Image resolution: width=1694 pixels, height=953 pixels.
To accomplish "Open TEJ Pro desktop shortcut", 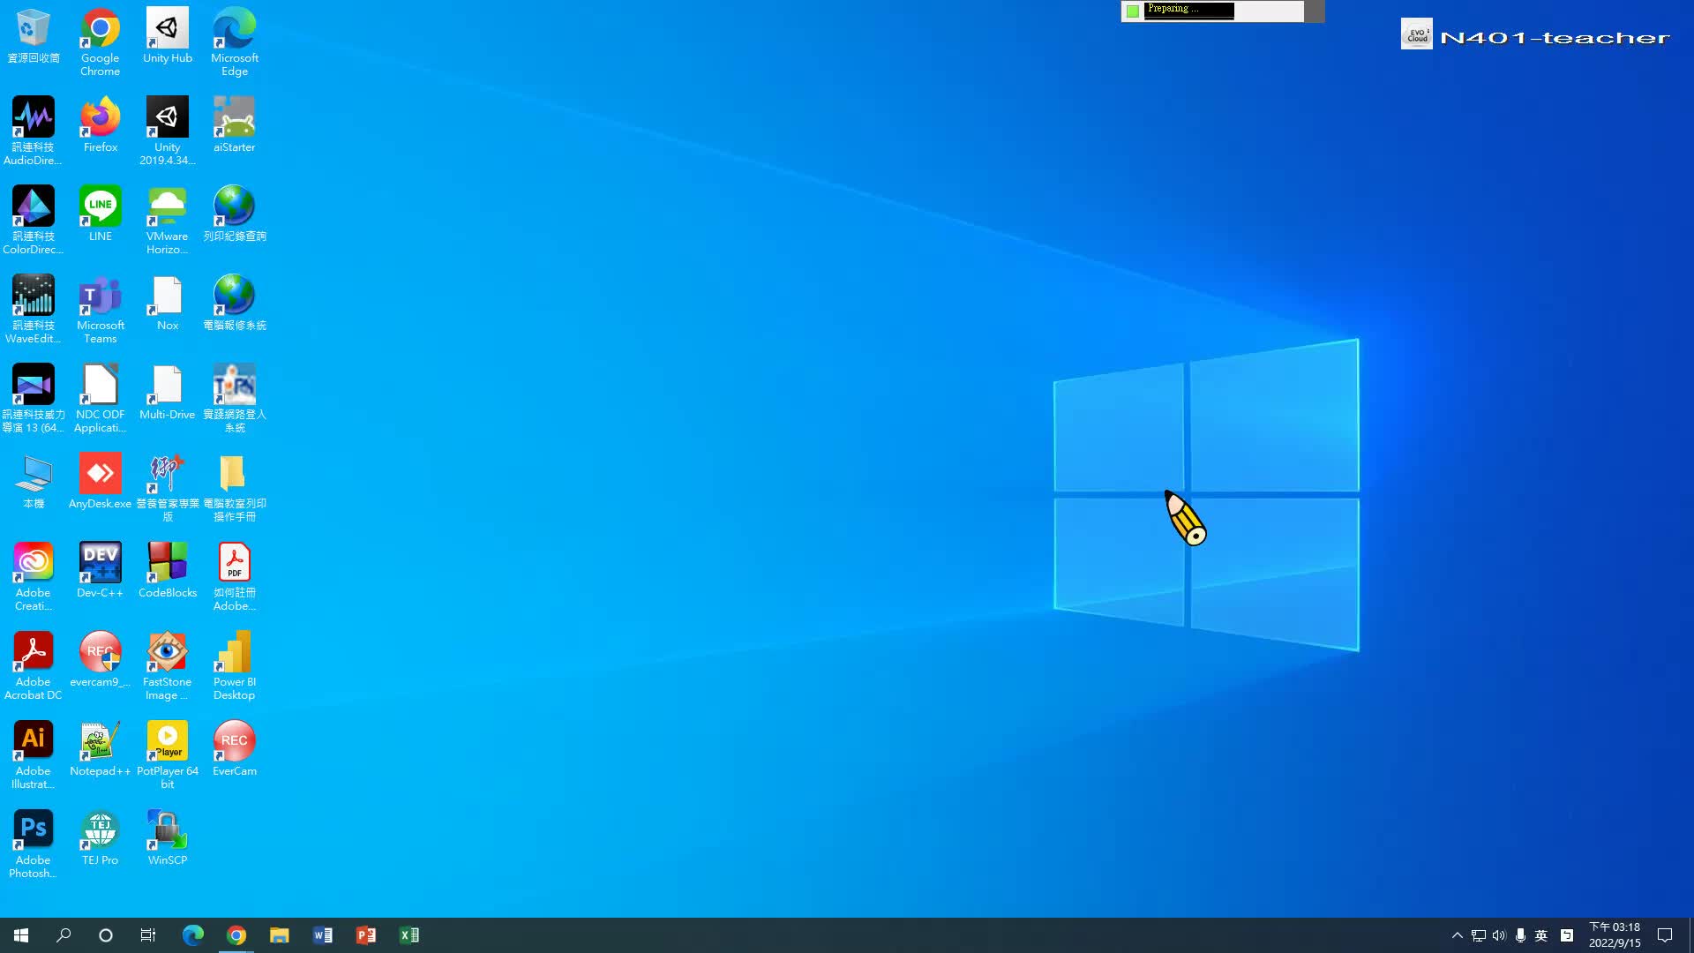I will 100,837.
